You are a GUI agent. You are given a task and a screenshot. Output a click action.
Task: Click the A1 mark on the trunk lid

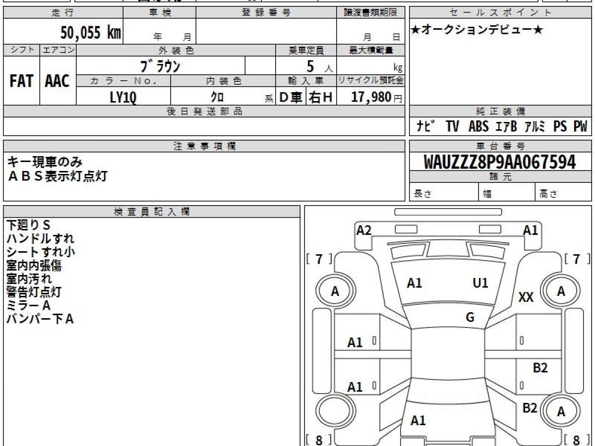(418, 421)
